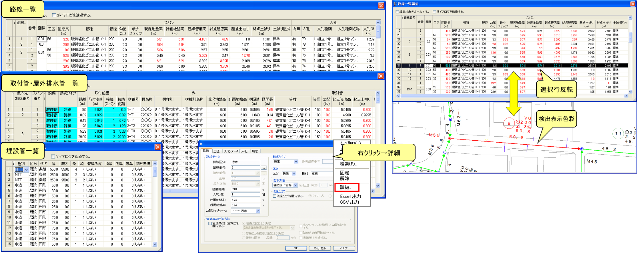Image resolution: width=637 pixels, height=253 pixels.
Task: Close the 取付管・屋外排水管一覧 window
Action: (x=381, y=76)
